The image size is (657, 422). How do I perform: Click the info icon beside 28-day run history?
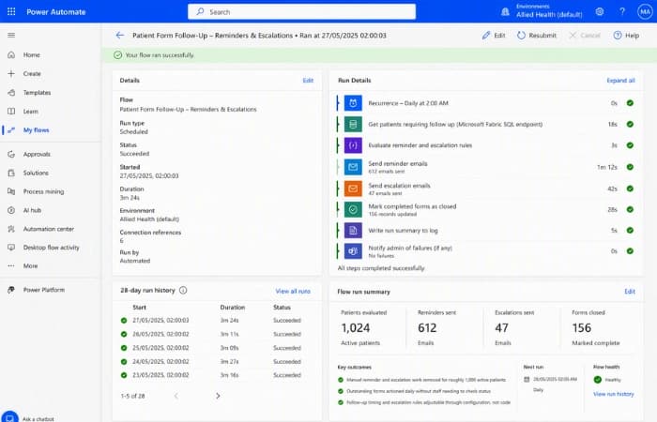pyautogui.click(x=183, y=290)
